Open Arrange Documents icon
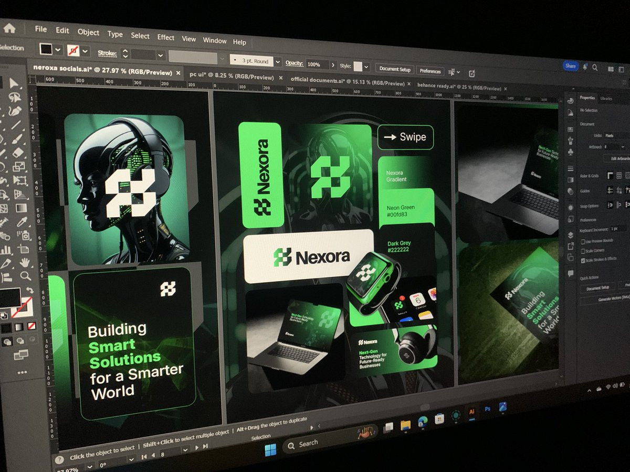This screenshot has width=630, height=472. 611,69
